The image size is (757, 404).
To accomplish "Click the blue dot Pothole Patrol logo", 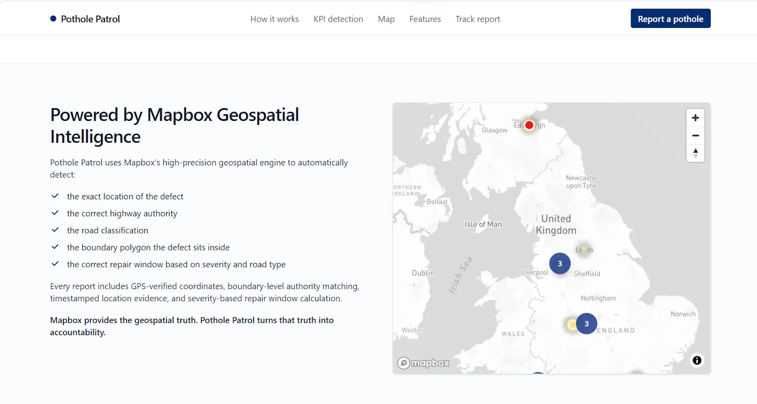I will [53, 19].
